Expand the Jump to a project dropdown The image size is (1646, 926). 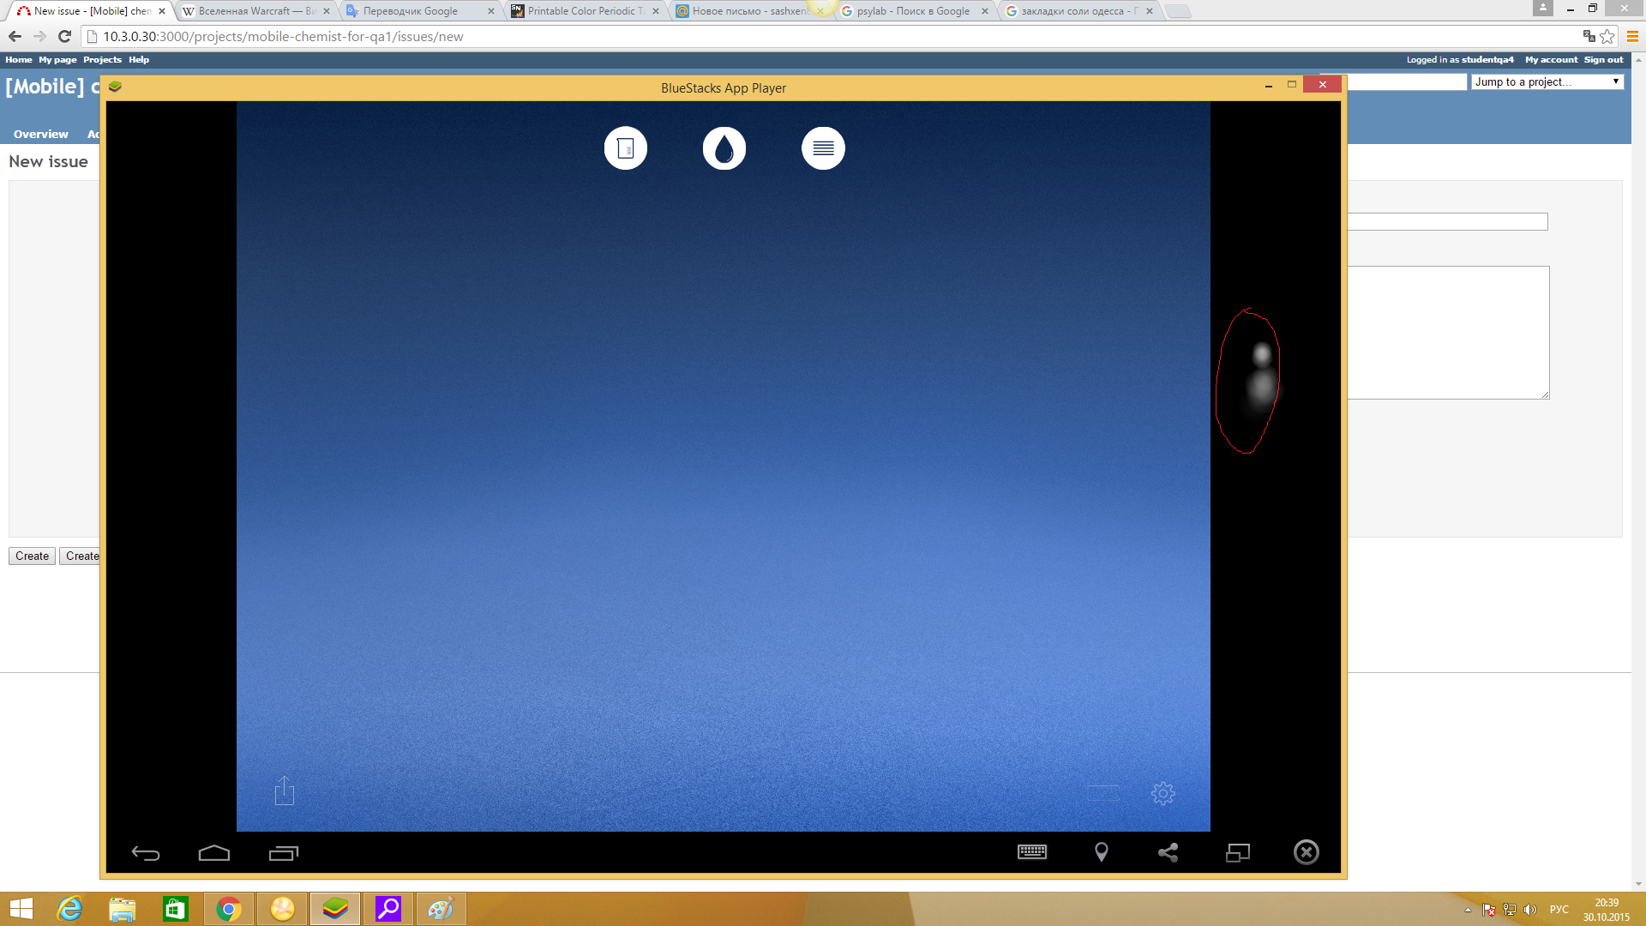1547,81
